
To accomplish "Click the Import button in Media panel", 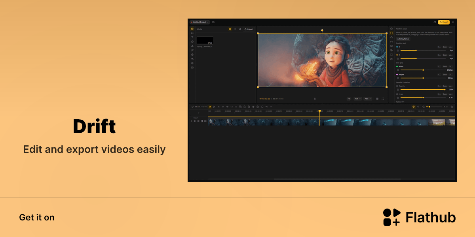I will pyautogui.click(x=249, y=29).
